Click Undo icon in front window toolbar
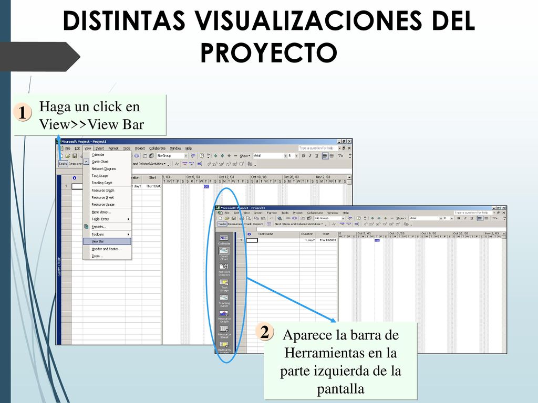 click(x=272, y=218)
